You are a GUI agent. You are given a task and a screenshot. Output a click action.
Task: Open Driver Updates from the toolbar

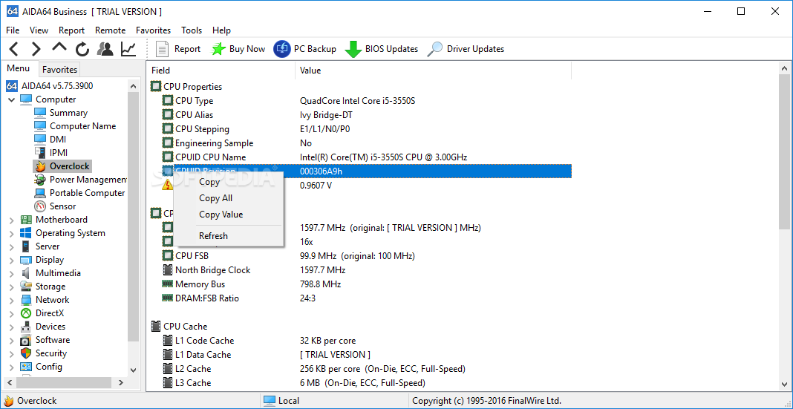466,49
